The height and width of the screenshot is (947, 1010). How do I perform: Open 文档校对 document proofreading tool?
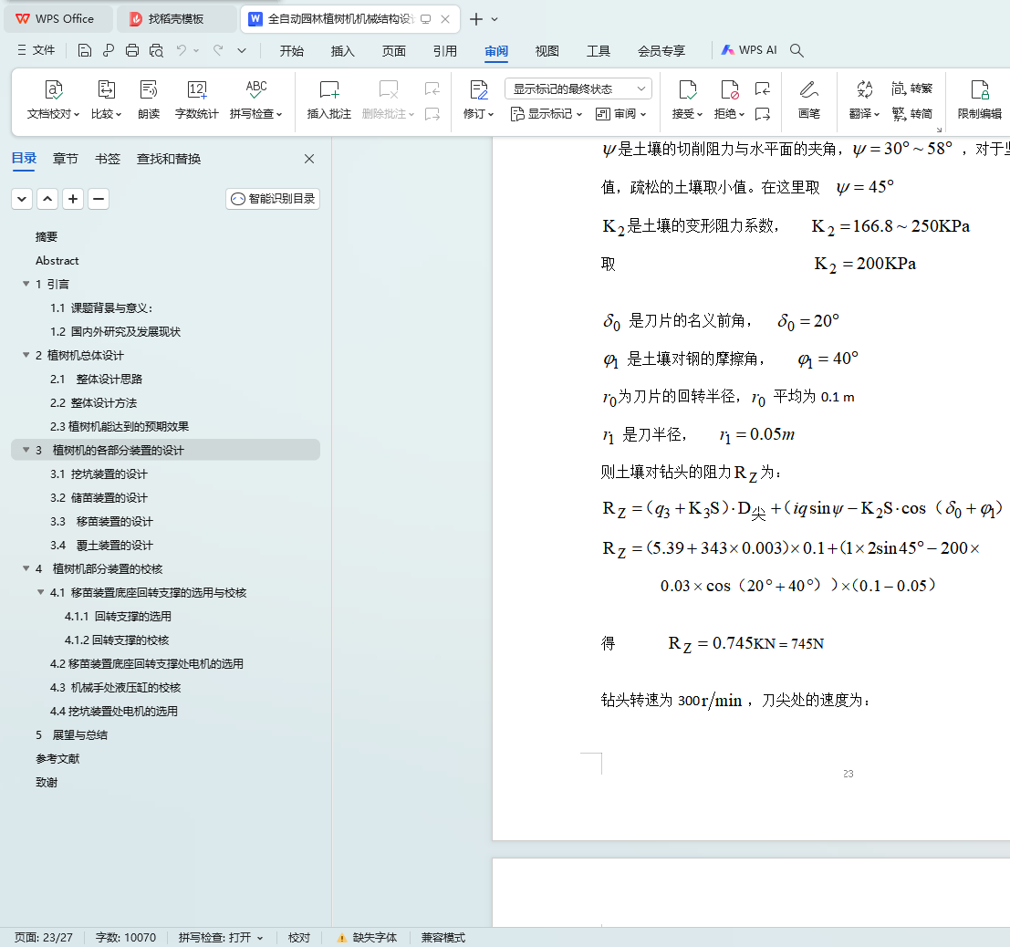53,99
